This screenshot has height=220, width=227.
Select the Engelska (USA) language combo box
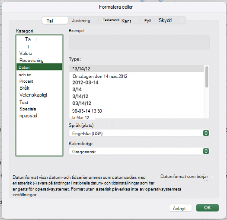point(139,133)
